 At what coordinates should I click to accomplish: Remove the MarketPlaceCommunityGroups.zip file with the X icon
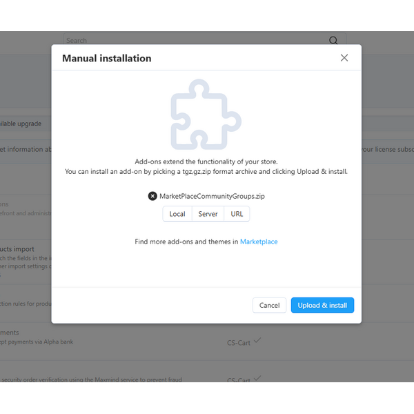click(152, 196)
